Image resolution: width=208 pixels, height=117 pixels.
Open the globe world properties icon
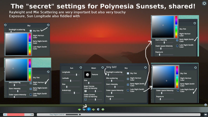[98, 109]
